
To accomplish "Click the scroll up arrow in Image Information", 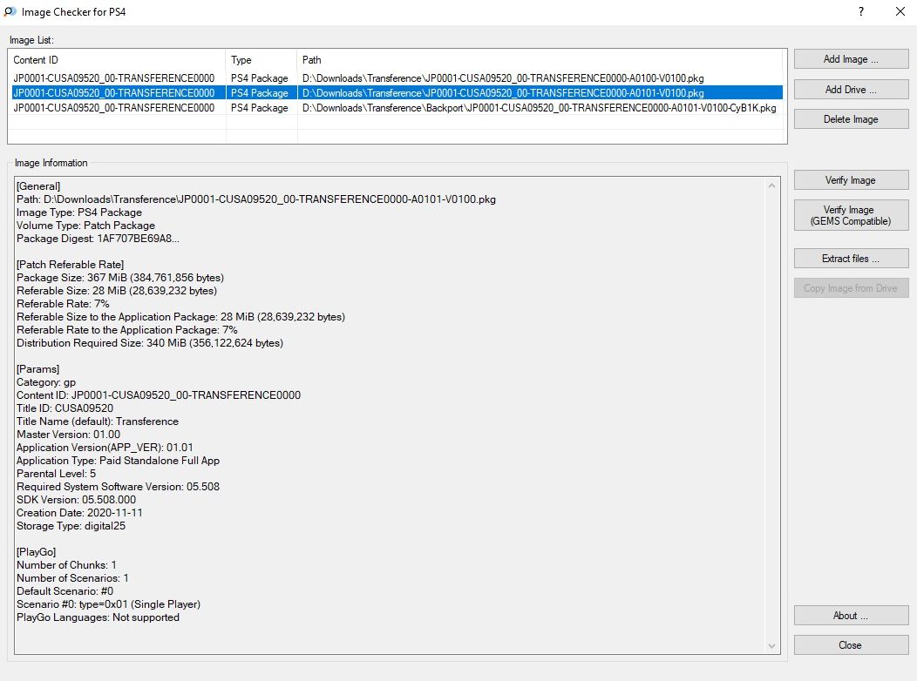I will 771,185.
